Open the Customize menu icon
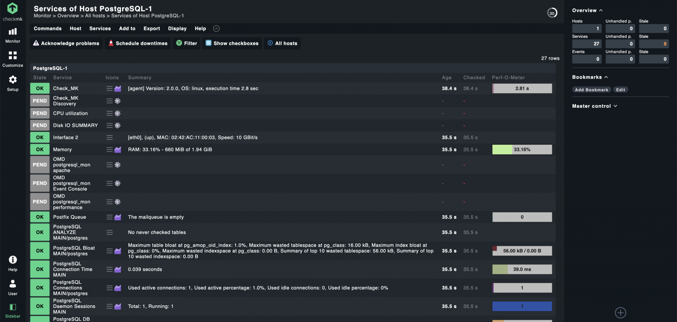 pyautogui.click(x=13, y=59)
